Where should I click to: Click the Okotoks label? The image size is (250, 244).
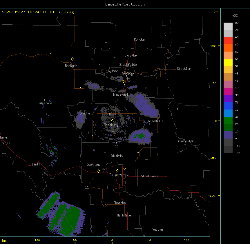(x=119, y=203)
